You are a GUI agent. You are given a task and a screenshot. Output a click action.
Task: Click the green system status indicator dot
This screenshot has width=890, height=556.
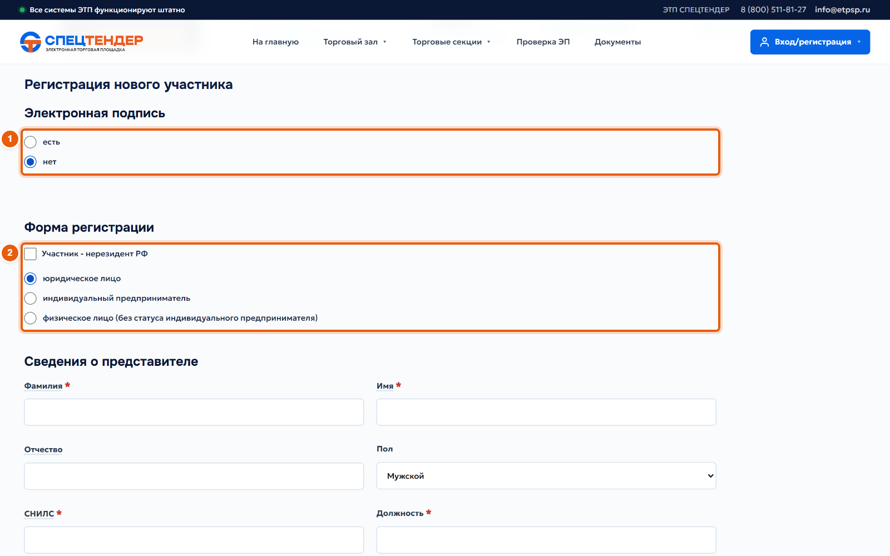22,10
